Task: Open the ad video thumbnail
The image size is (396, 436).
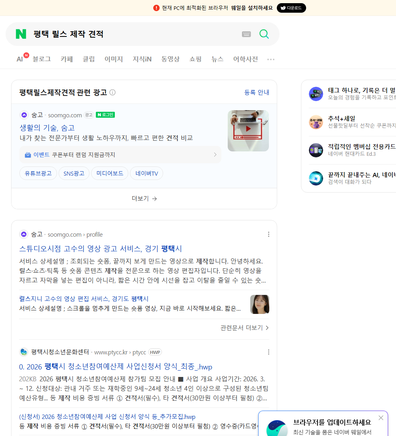Action: tap(248, 131)
